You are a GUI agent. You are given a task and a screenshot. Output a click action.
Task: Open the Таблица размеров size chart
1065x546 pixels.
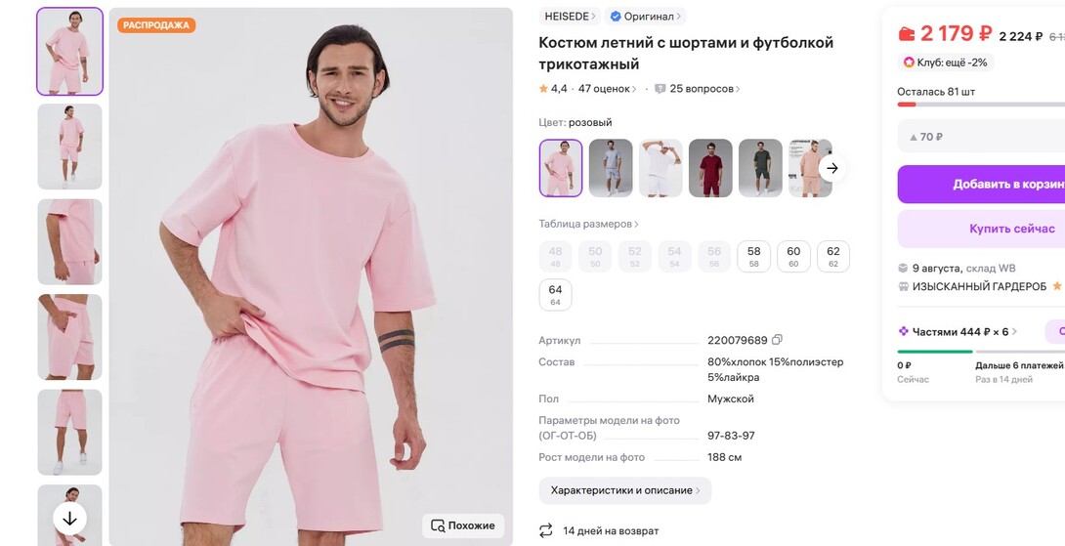[x=588, y=224]
